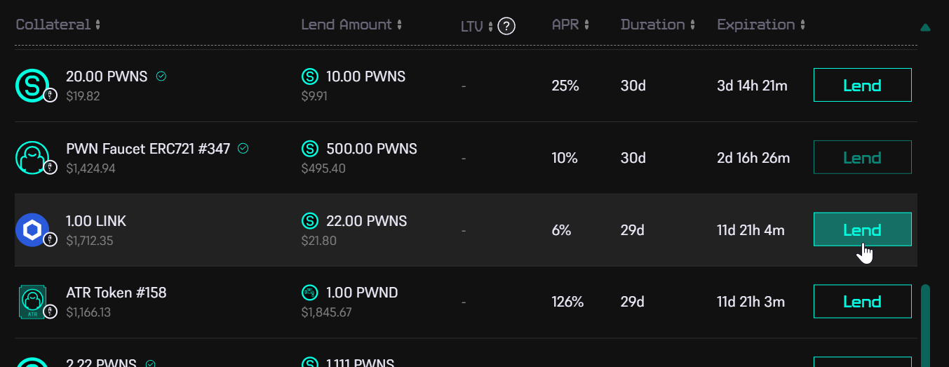Sort the table by LTV
Screen dimensions: 949x367
pyautogui.click(x=476, y=27)
